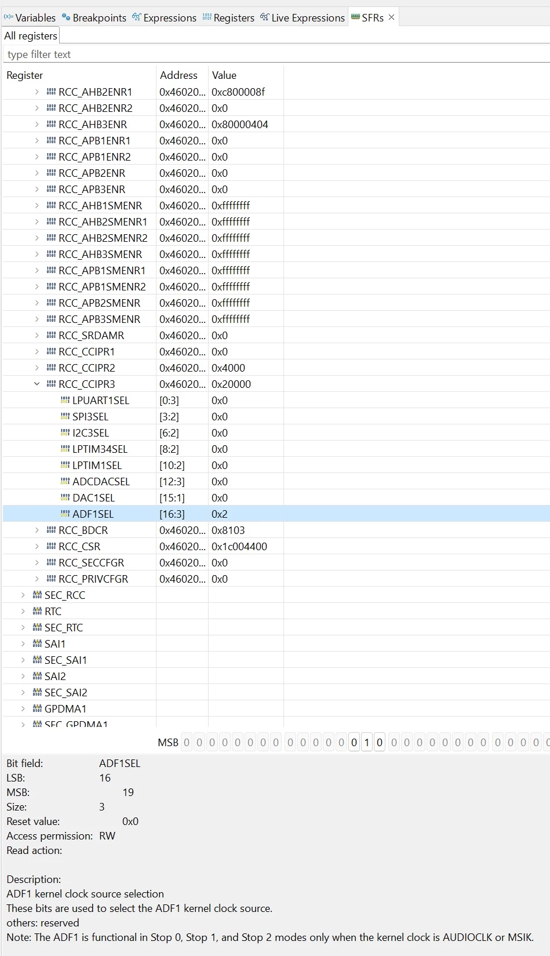Select the RCC_CCIPR2 value 0x4000
The image size is (550, 956).
(x=228, y=368)
